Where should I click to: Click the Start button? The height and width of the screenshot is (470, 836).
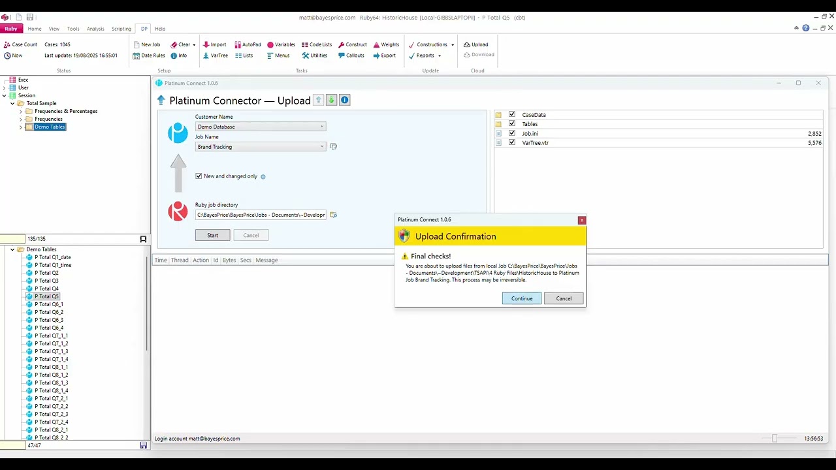[x=212, y=235]
